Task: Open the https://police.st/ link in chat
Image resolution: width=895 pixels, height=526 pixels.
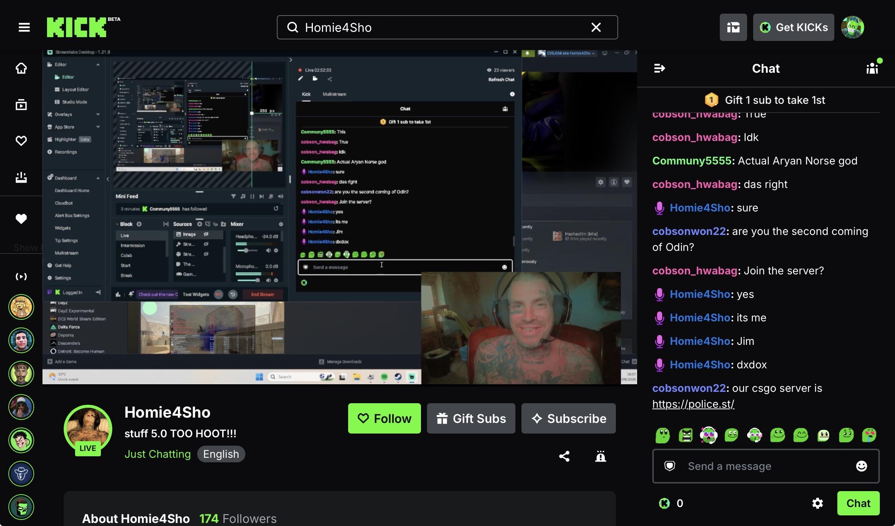Action: (693, 404)
